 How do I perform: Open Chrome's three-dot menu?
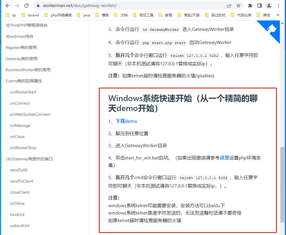coord(279,6)
